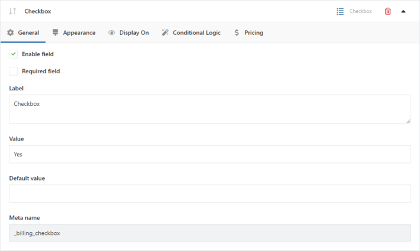Open the Appearance tab

click(74, 32)
